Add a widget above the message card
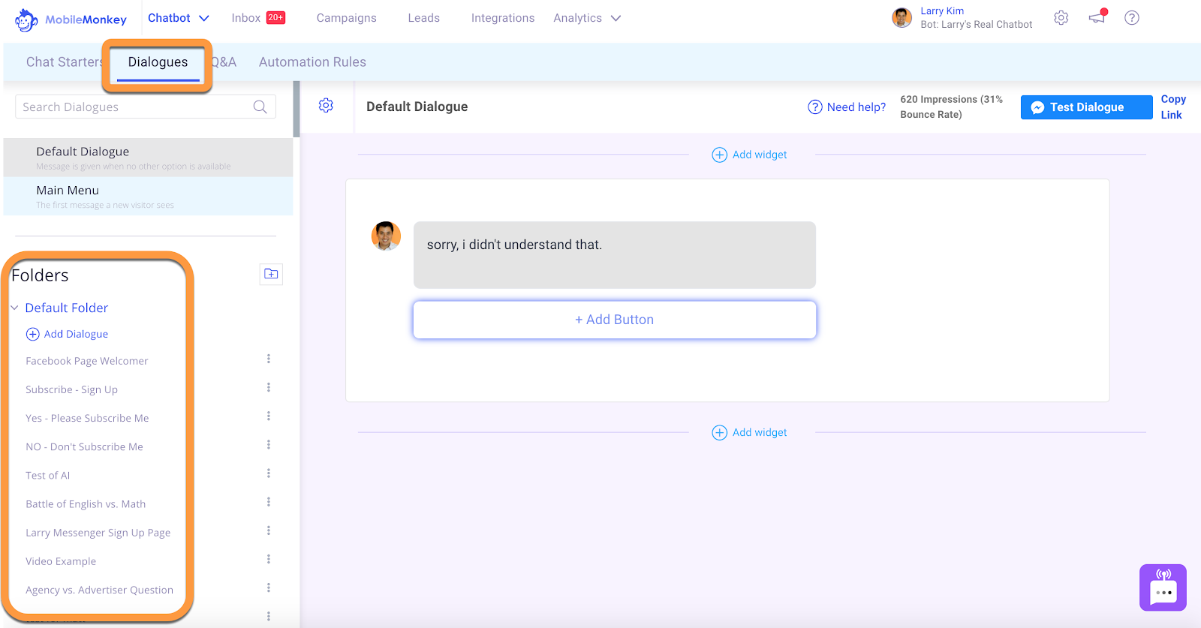Viewport: 1201px width, 628px height. pos(749,155)
